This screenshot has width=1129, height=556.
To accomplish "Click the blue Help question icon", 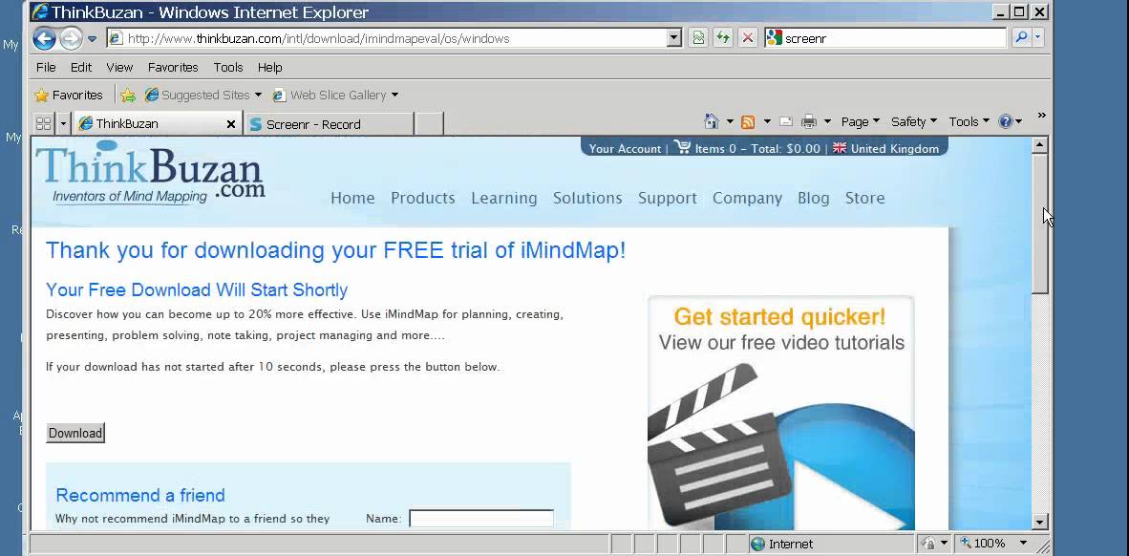I will click(x=1006, y=121).
